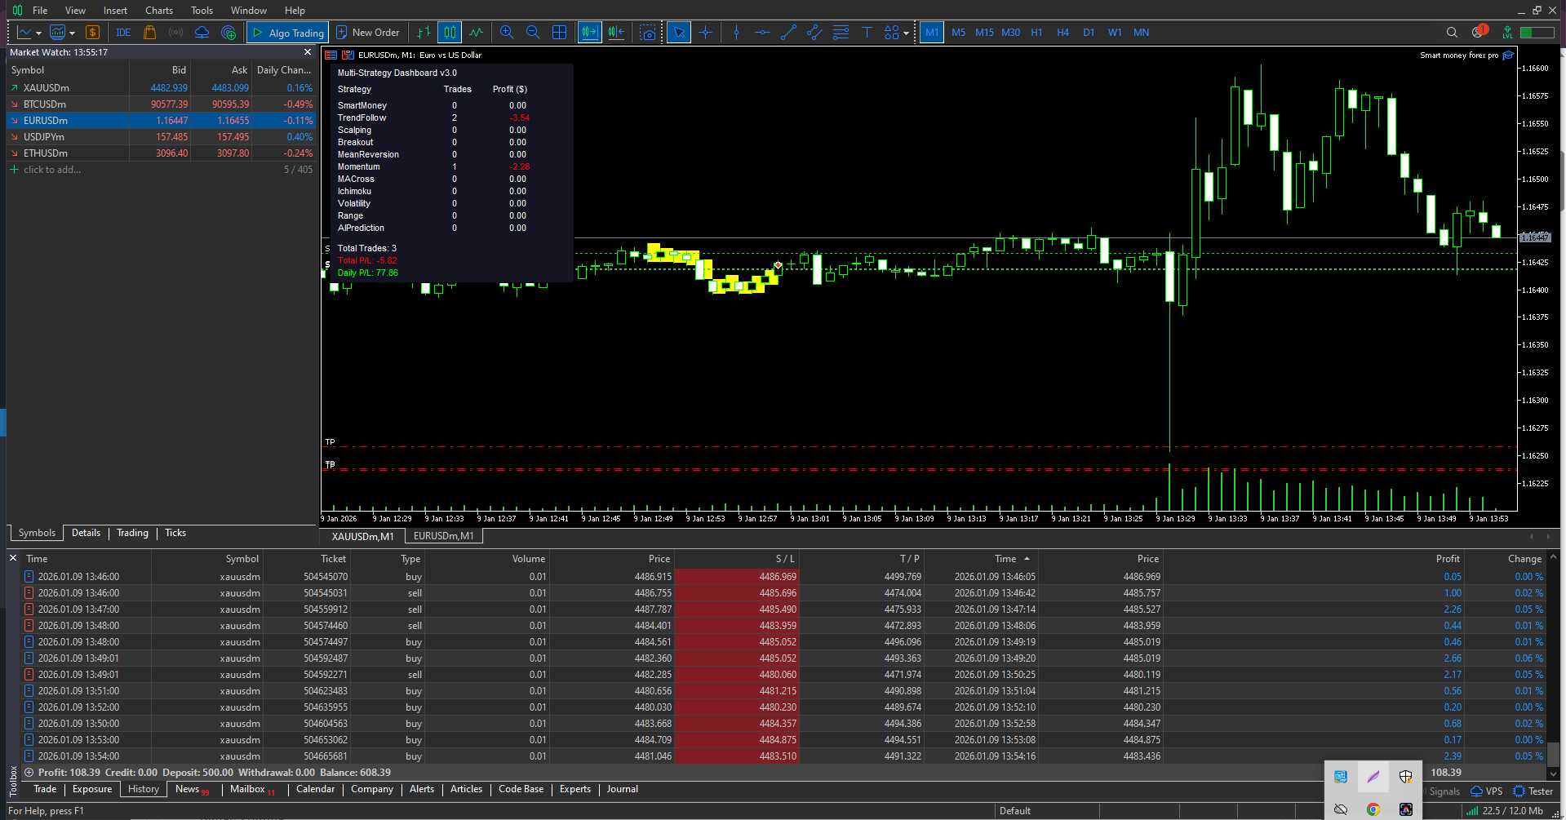Switch chart to line chart icon
Image resolution: width=1566 pixels, height=820 pixels.
(x=476, y=33)
